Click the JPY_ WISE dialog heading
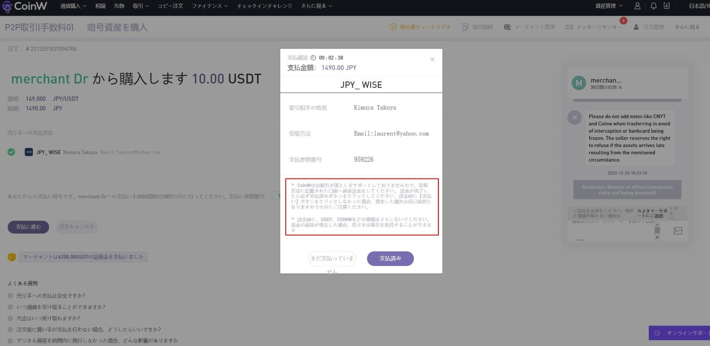 [x=361, y=85]
